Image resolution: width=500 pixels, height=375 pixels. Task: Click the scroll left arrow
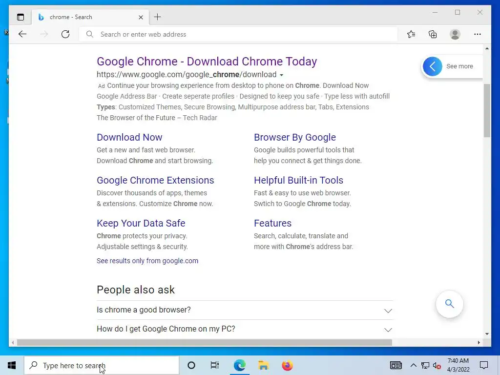point(13,342)
